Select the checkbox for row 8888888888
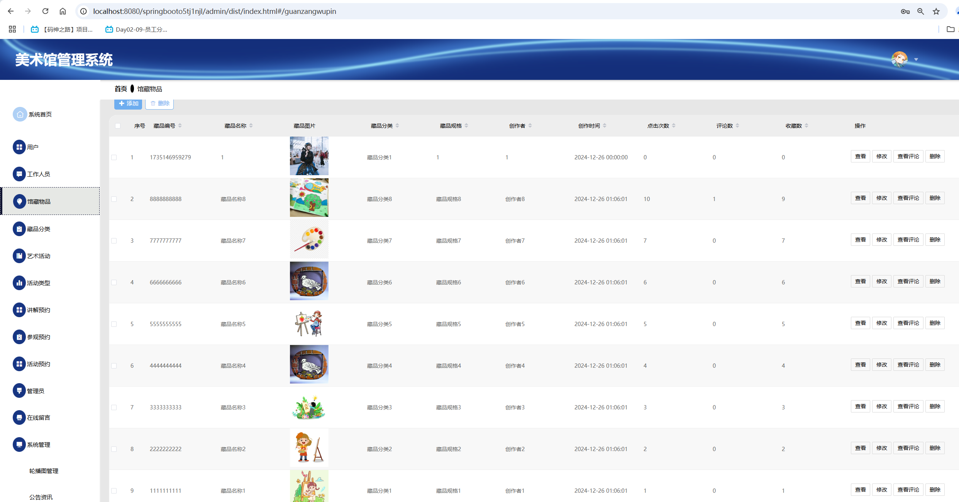This screenshot has height=502, width=959. click(114, 199)
